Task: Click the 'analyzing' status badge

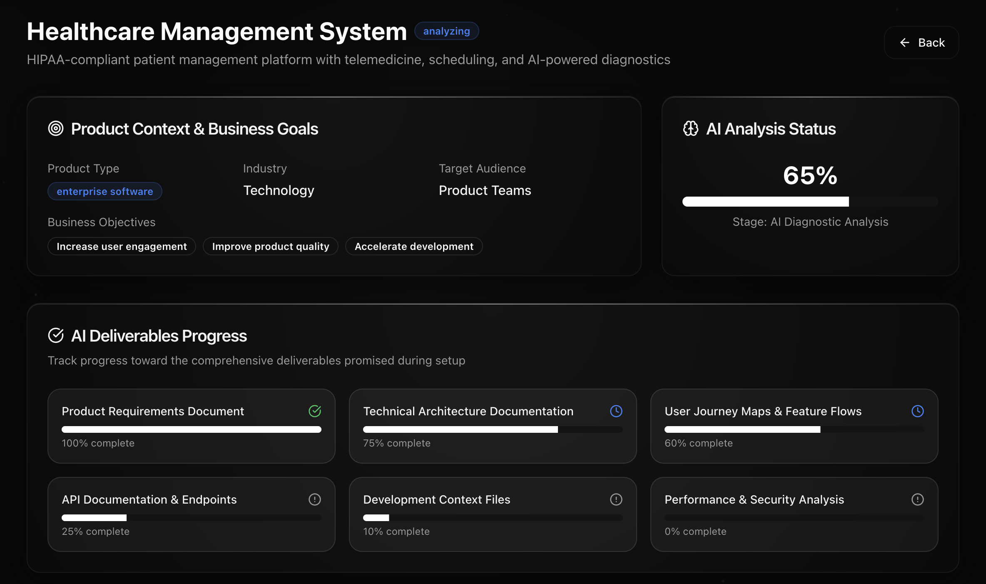Action: point(446,31)
